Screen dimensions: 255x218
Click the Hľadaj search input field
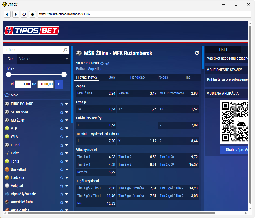(33, 50)
